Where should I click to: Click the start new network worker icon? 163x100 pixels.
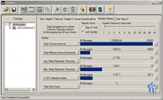[x=39, y=10]
